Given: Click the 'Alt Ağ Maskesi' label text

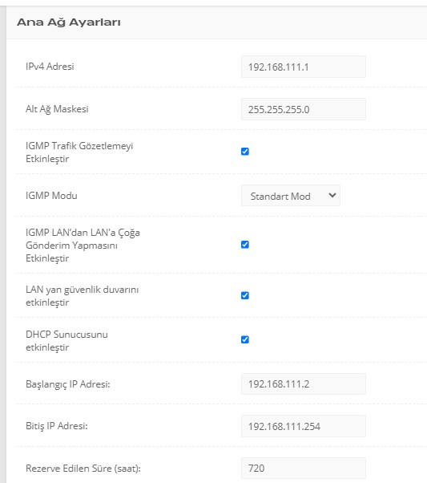Looking at the screenshot, I should coord(57,109).
